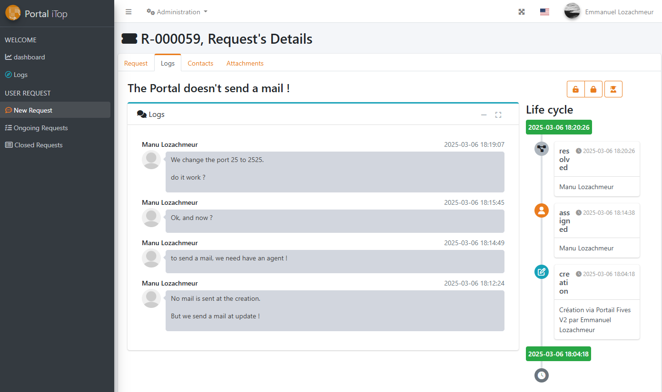Click the assigned life cycle person icon
The width and height of the screenshot is (662, 392).
pos(541,210)
